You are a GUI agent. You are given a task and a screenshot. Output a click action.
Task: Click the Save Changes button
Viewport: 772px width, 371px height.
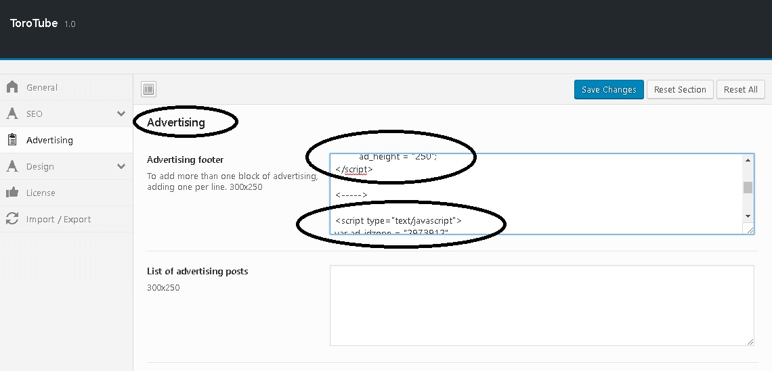coord(609,89)
